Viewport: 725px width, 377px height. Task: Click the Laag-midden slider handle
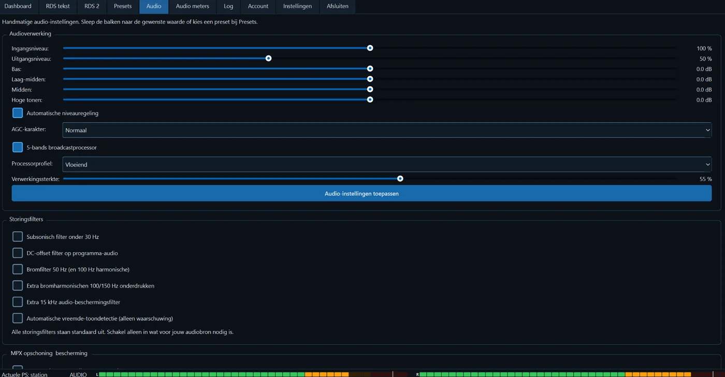[370, 79]
